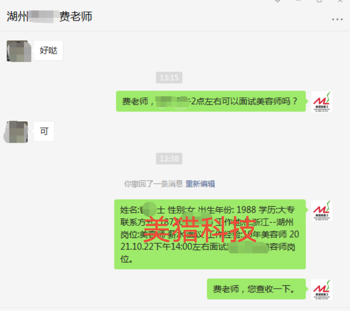Image resolution: width=350 pixels, height=311 pixels.
Task: Click the chat title 费老师
Action: [76, 16]
